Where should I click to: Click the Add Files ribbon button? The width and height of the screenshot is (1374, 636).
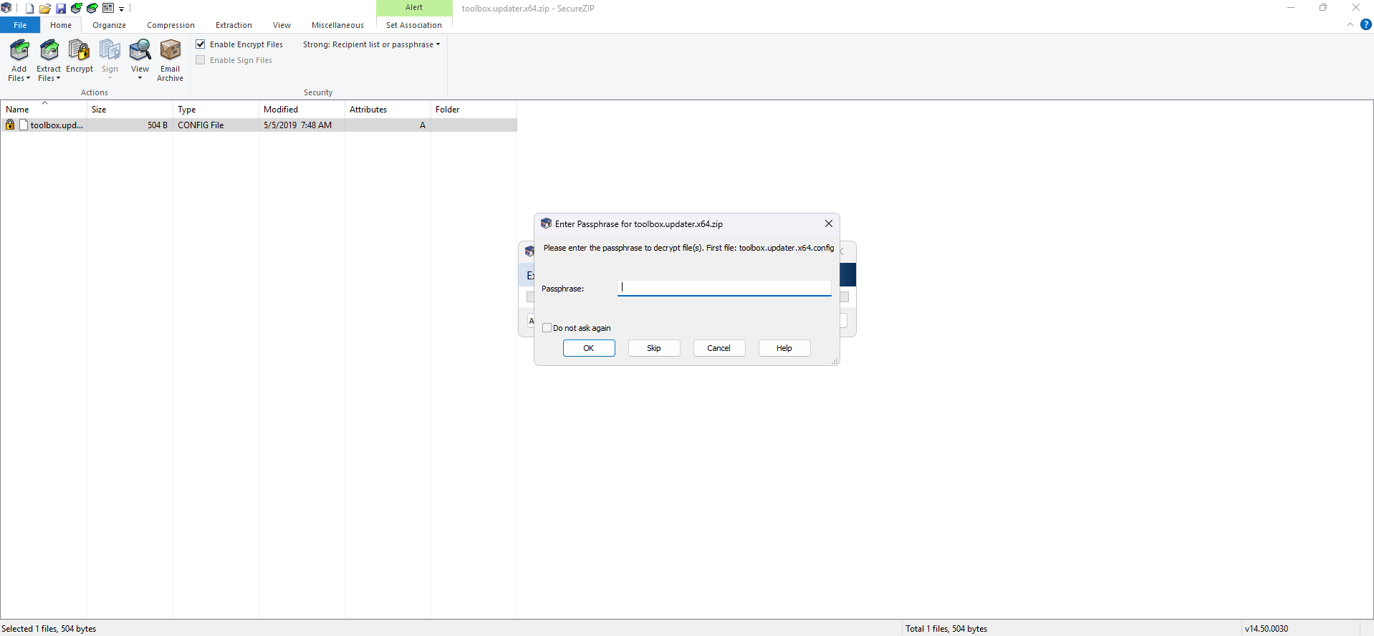click(x=19, y=60)
